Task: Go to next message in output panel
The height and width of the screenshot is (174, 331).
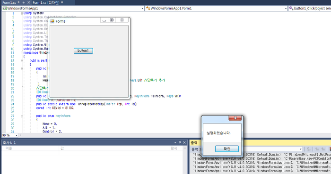Action: coord(323,149)
